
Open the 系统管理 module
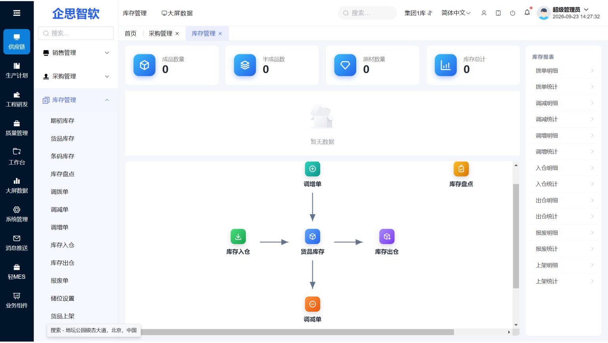click(17, 214)
